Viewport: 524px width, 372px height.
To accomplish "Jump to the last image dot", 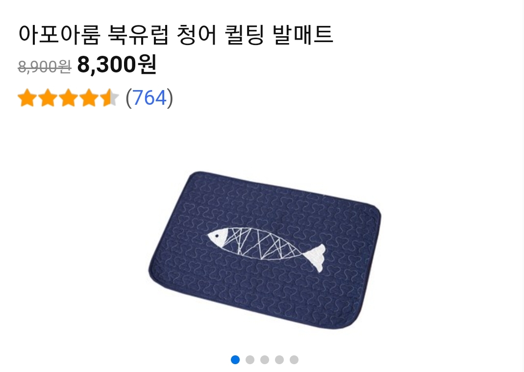I will coord(294,360).
